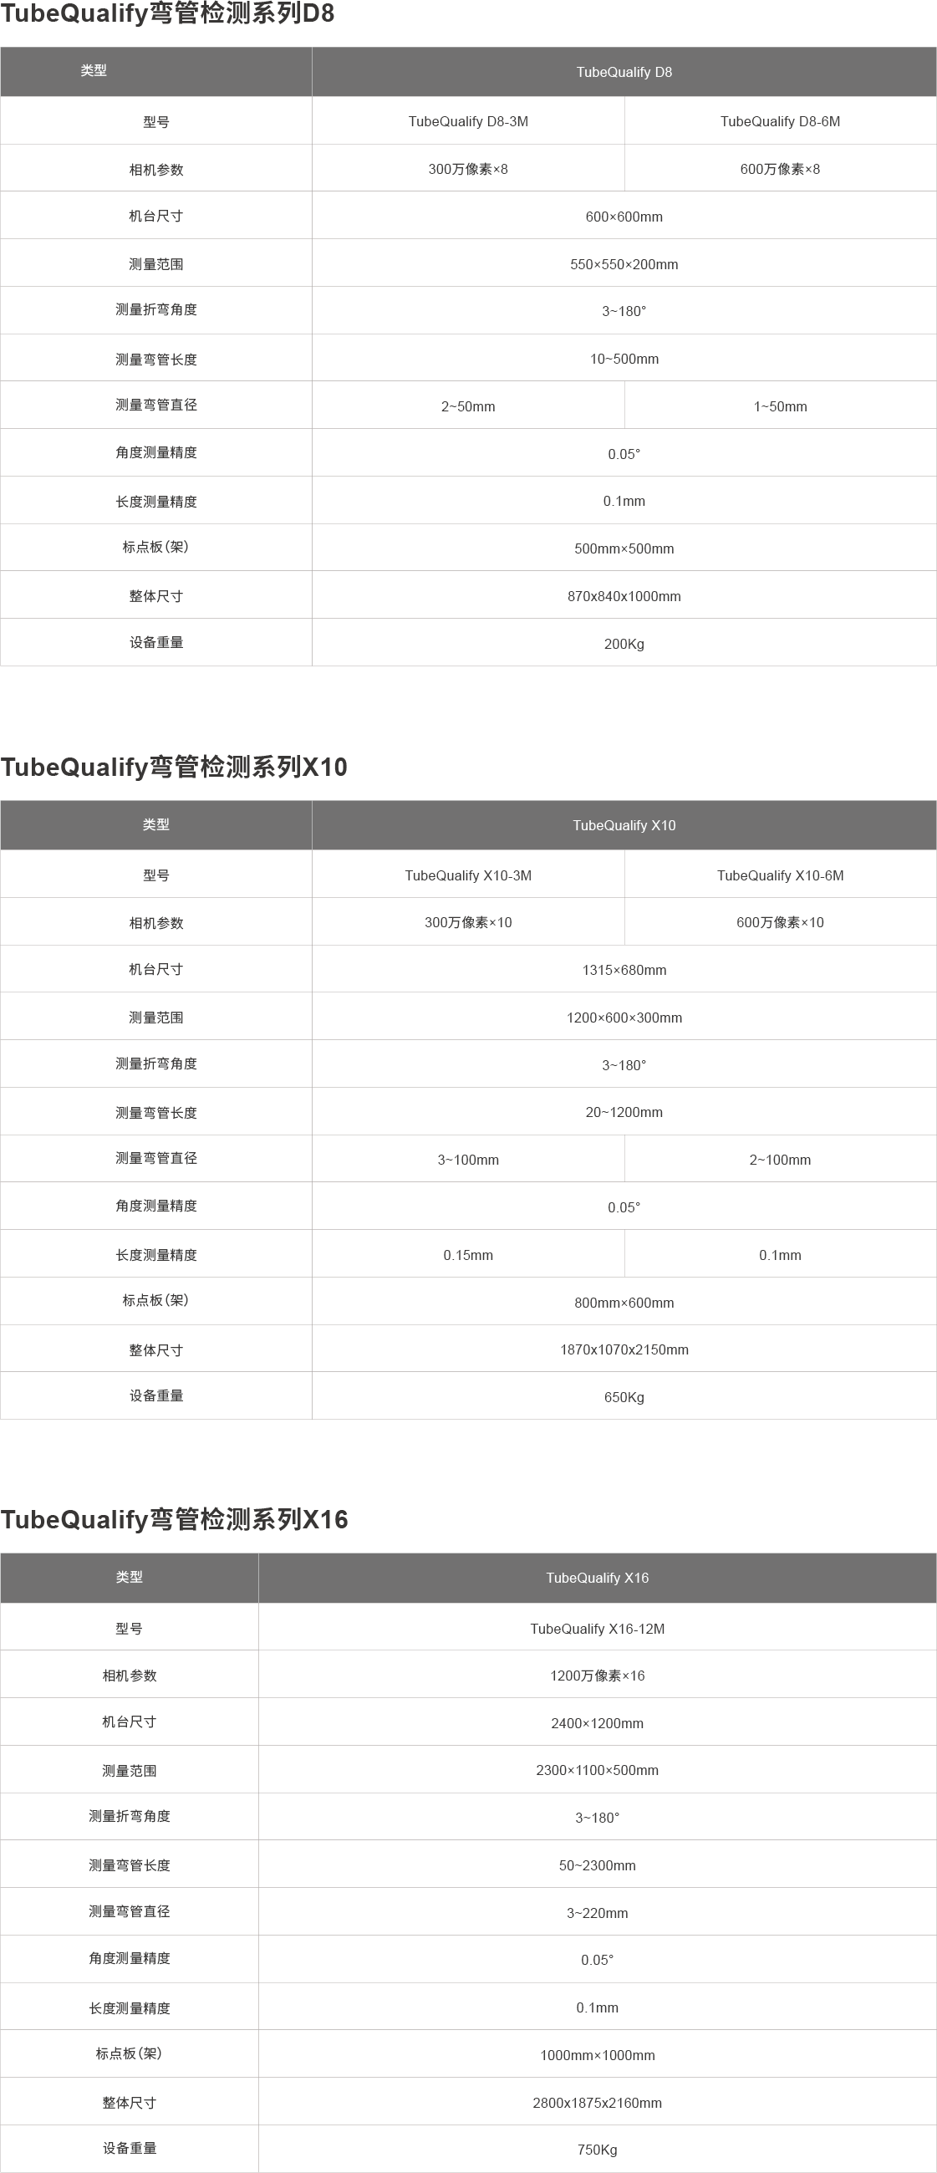Select the cell TubeQualify X10-3M
This screenshot has height=2173, width=937.
click(468, 875)
